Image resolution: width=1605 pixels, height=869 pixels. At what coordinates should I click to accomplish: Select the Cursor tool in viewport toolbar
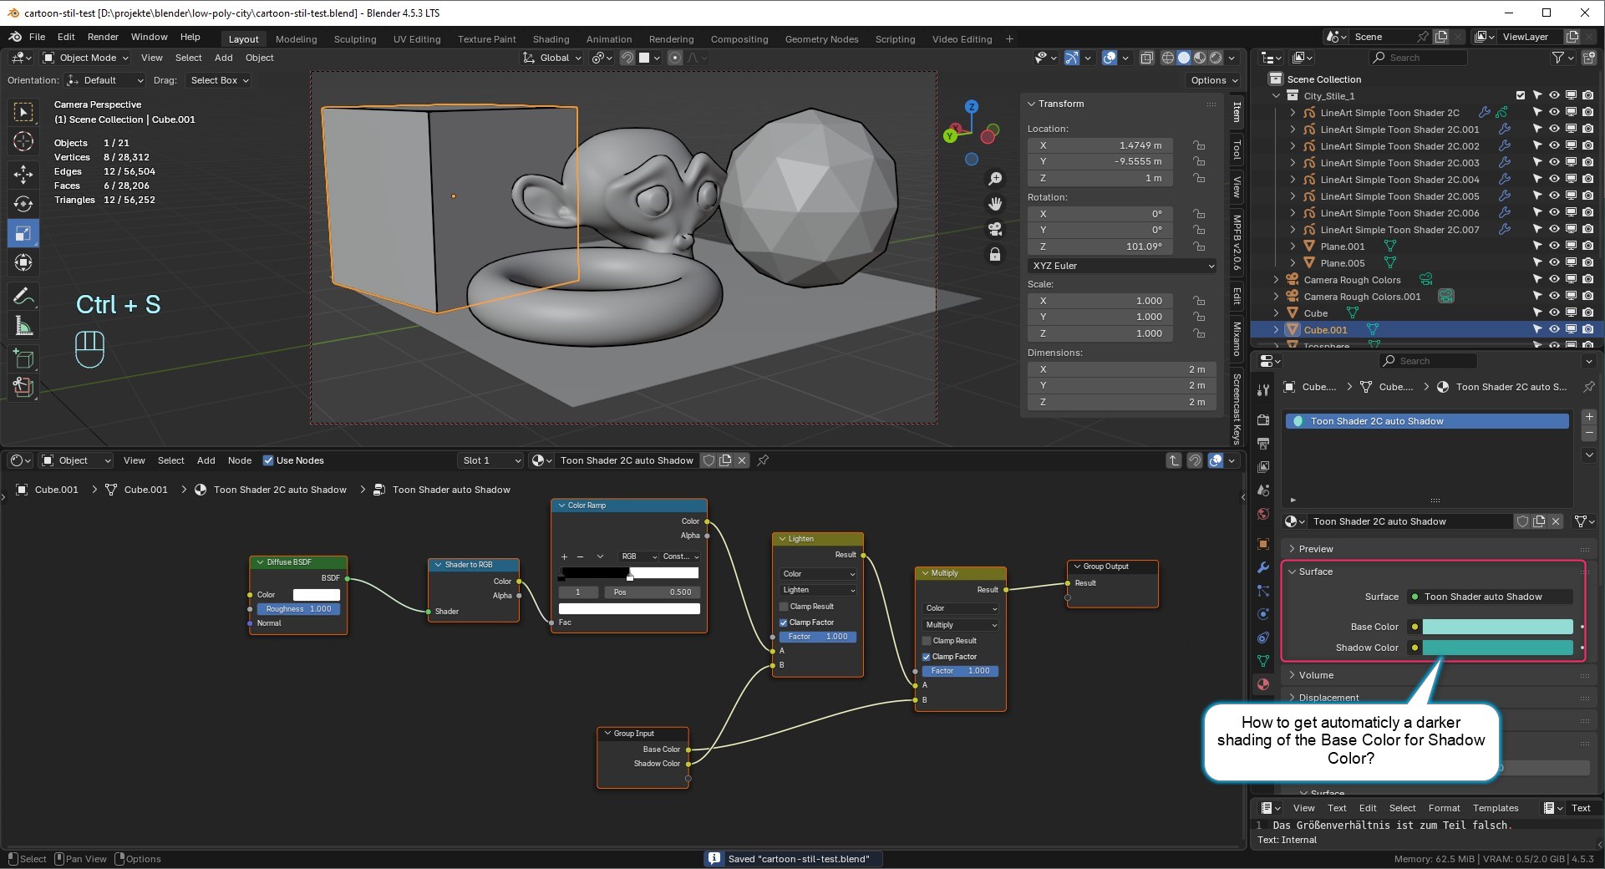[x=23, y=141]
